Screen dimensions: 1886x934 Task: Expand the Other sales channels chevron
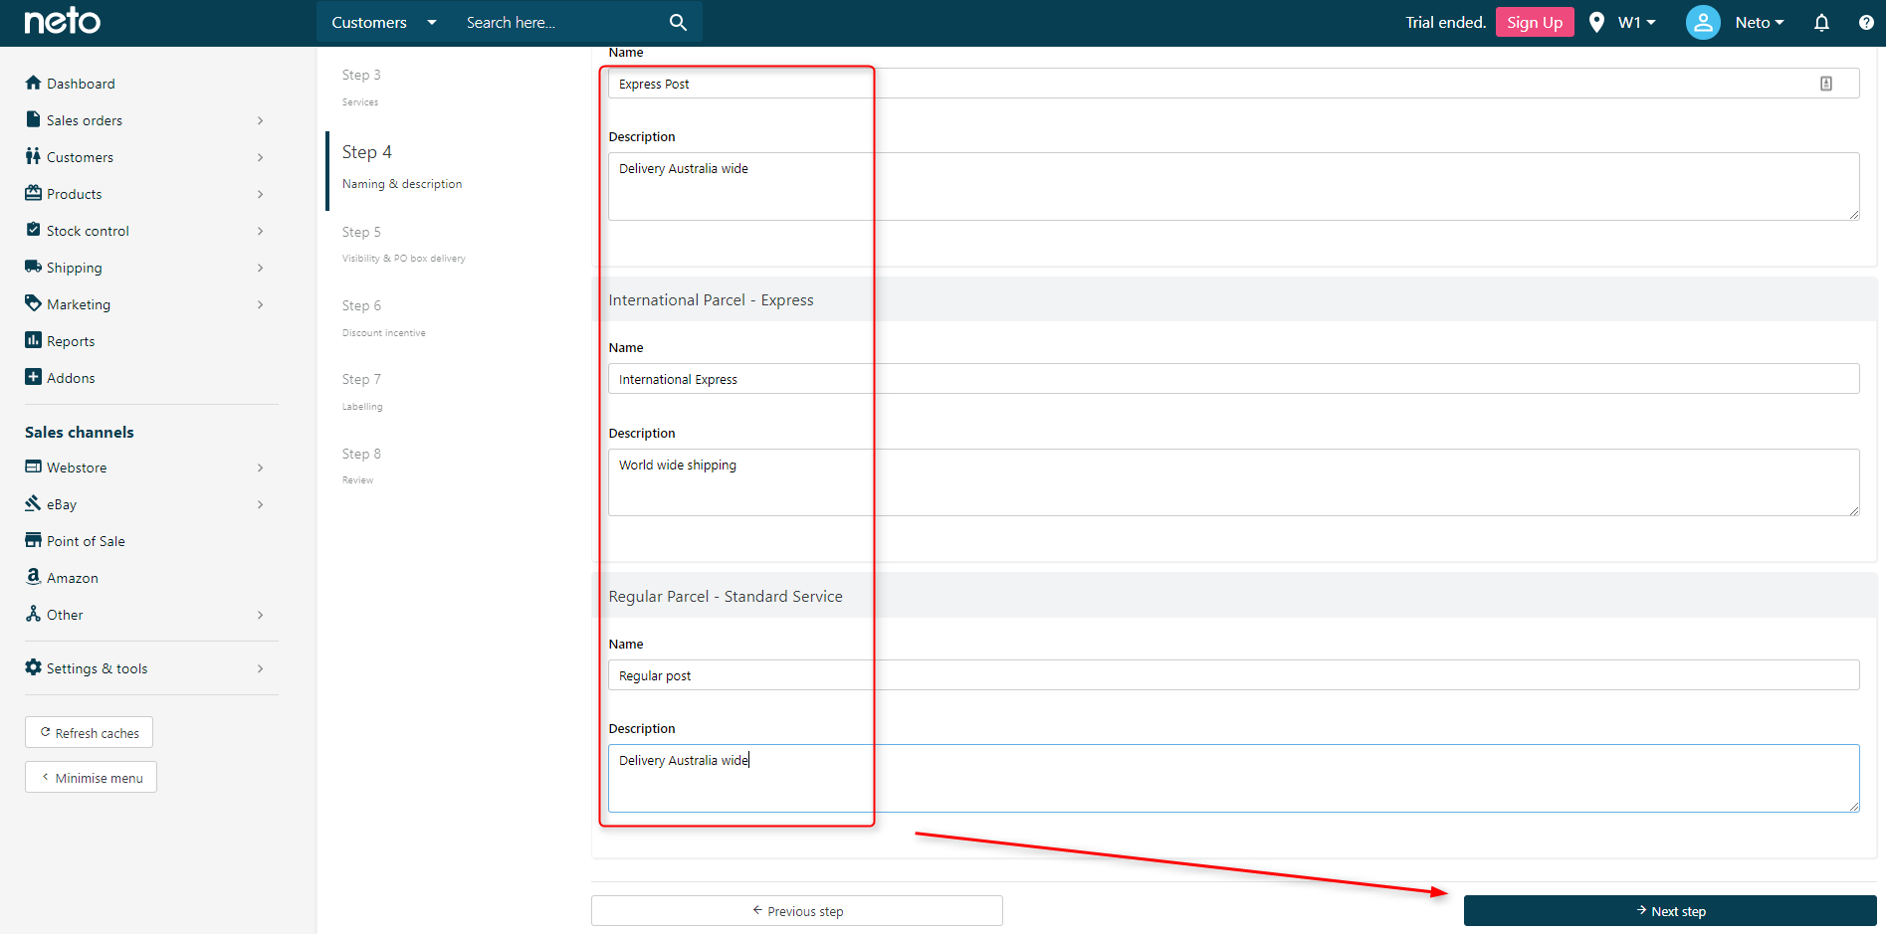(261, 615)
